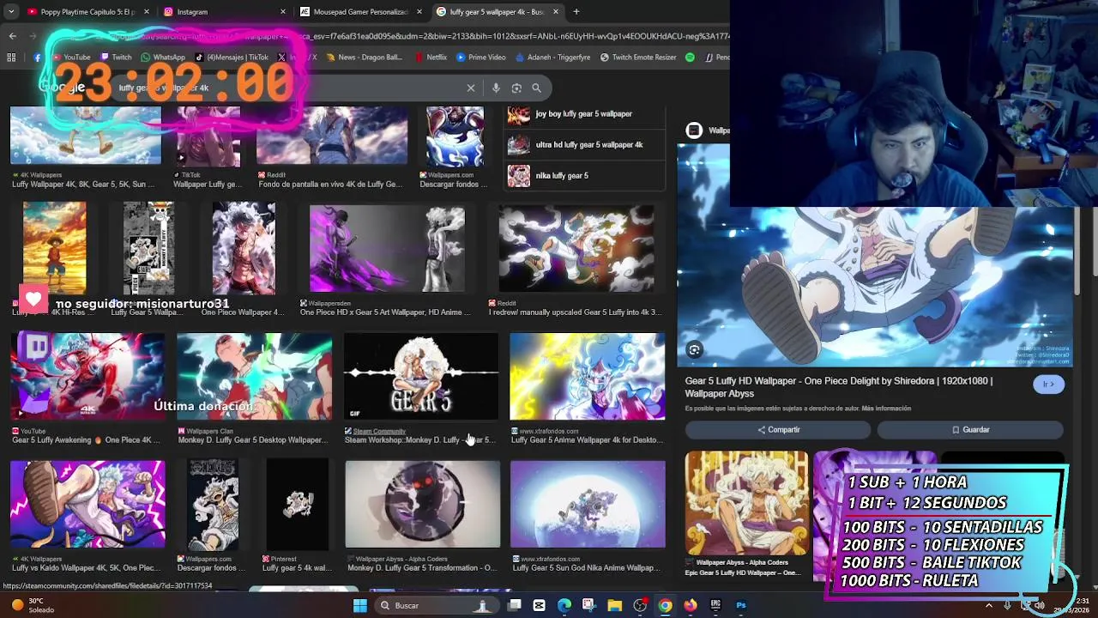Open YouTube Gear 5 Luffy Awakening thumbnail
The image size is (1098, 618).
pyautogui.click(x=87, y=377)
